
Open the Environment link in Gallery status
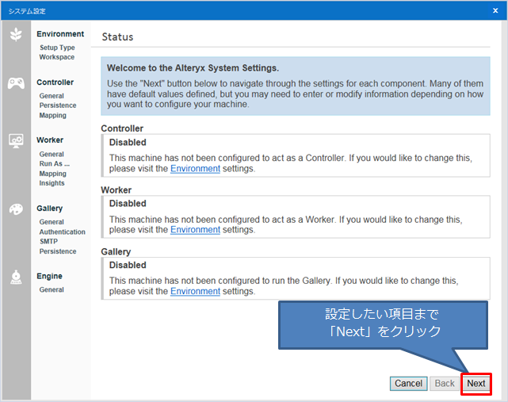195,291
